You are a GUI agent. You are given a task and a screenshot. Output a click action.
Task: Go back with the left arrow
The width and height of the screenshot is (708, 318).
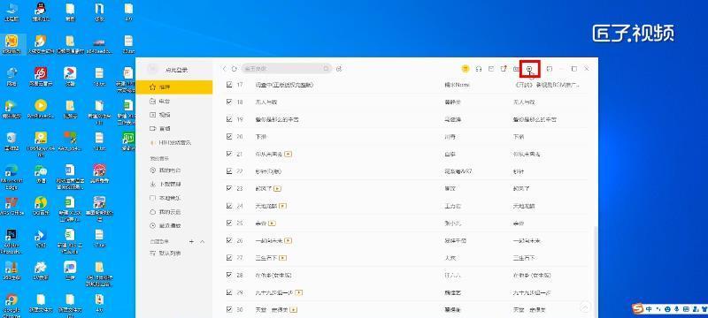tap(224, 69)
